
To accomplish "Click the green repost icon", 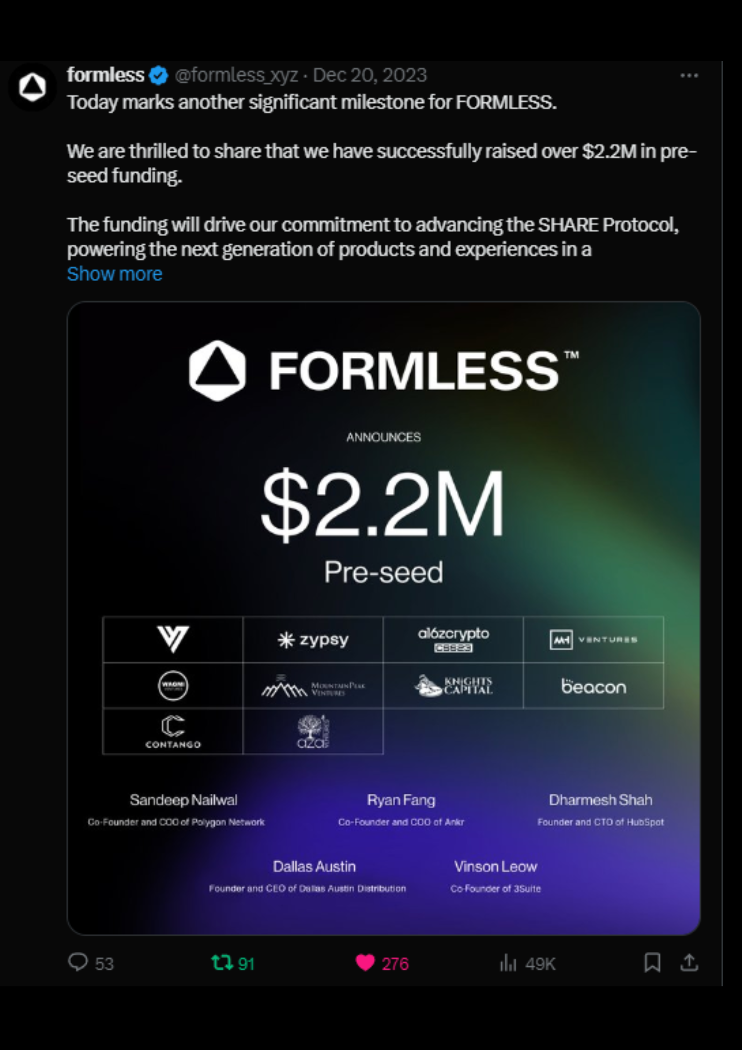I will pyautogui.click(x=222, y=963).
